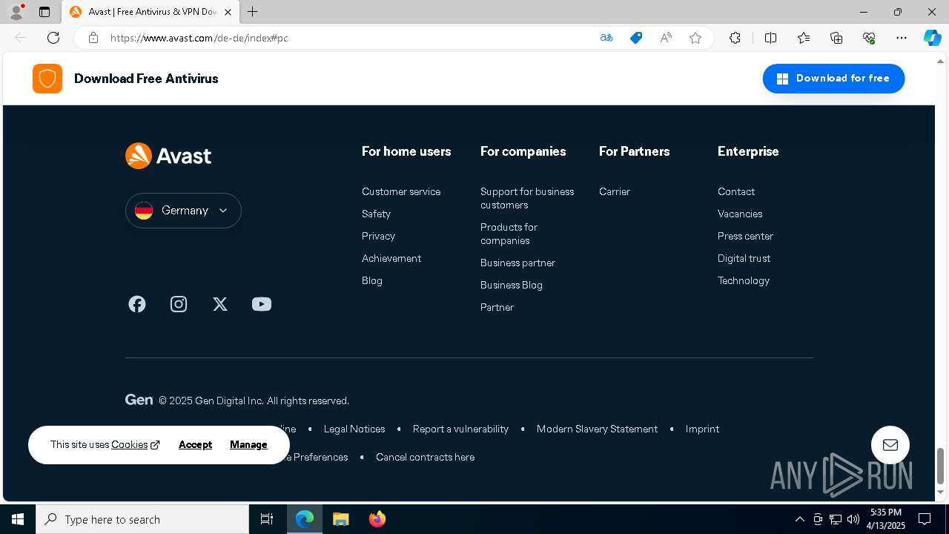Open Edge Settings and more menu

pyautogui.click(x=902, y=38)
